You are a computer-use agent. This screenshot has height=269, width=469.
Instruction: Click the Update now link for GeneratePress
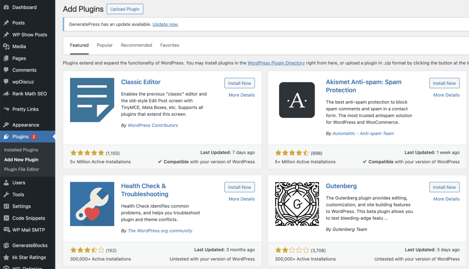point(165,24)
